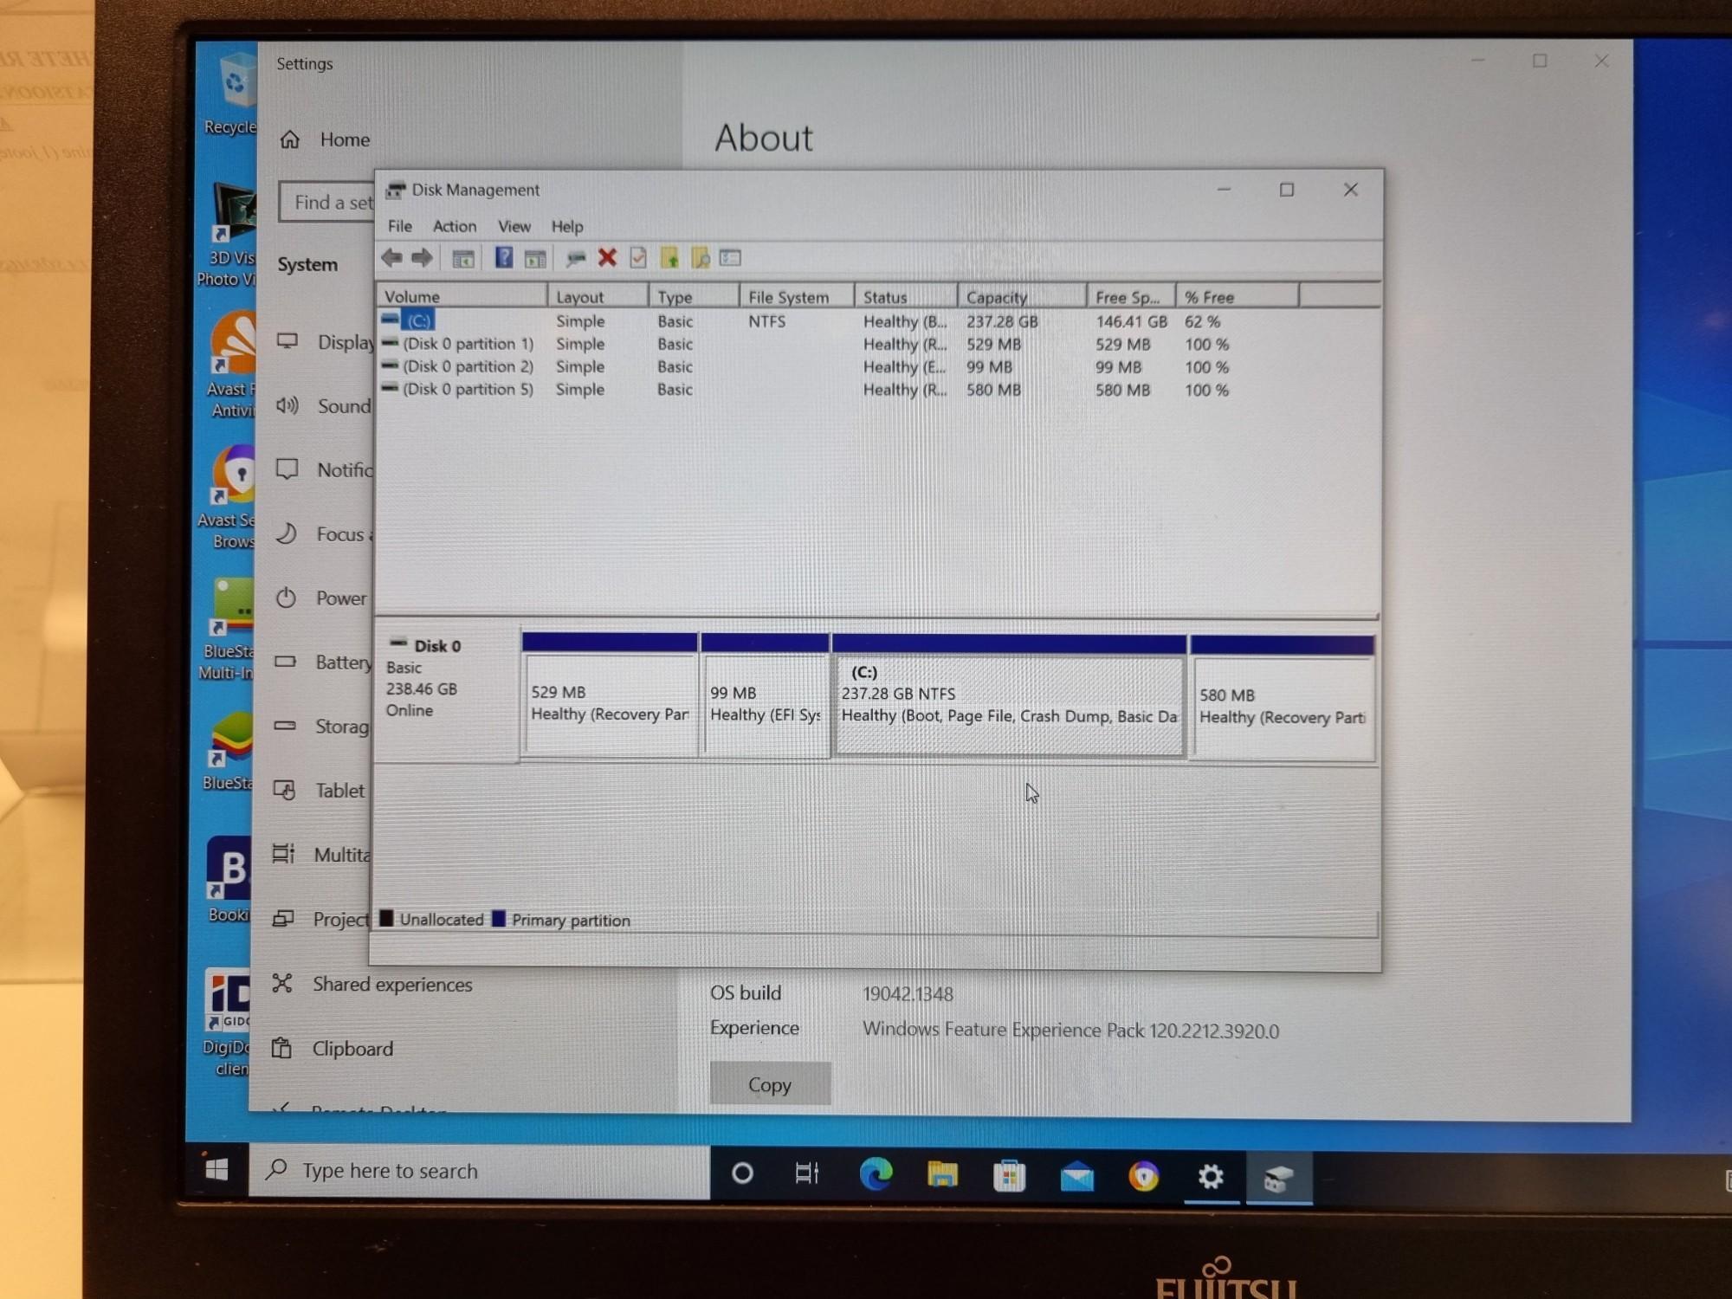The image size is (1732, 1299).
Task: Click the Properties checkmark document icon
Action: (x=638, y=257)
